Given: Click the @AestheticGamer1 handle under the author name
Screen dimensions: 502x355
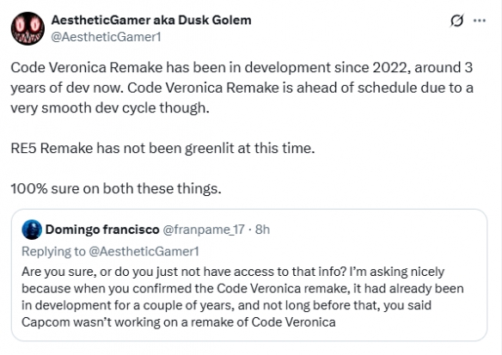Looking at the screenshot, I should [x=106, y=37].
